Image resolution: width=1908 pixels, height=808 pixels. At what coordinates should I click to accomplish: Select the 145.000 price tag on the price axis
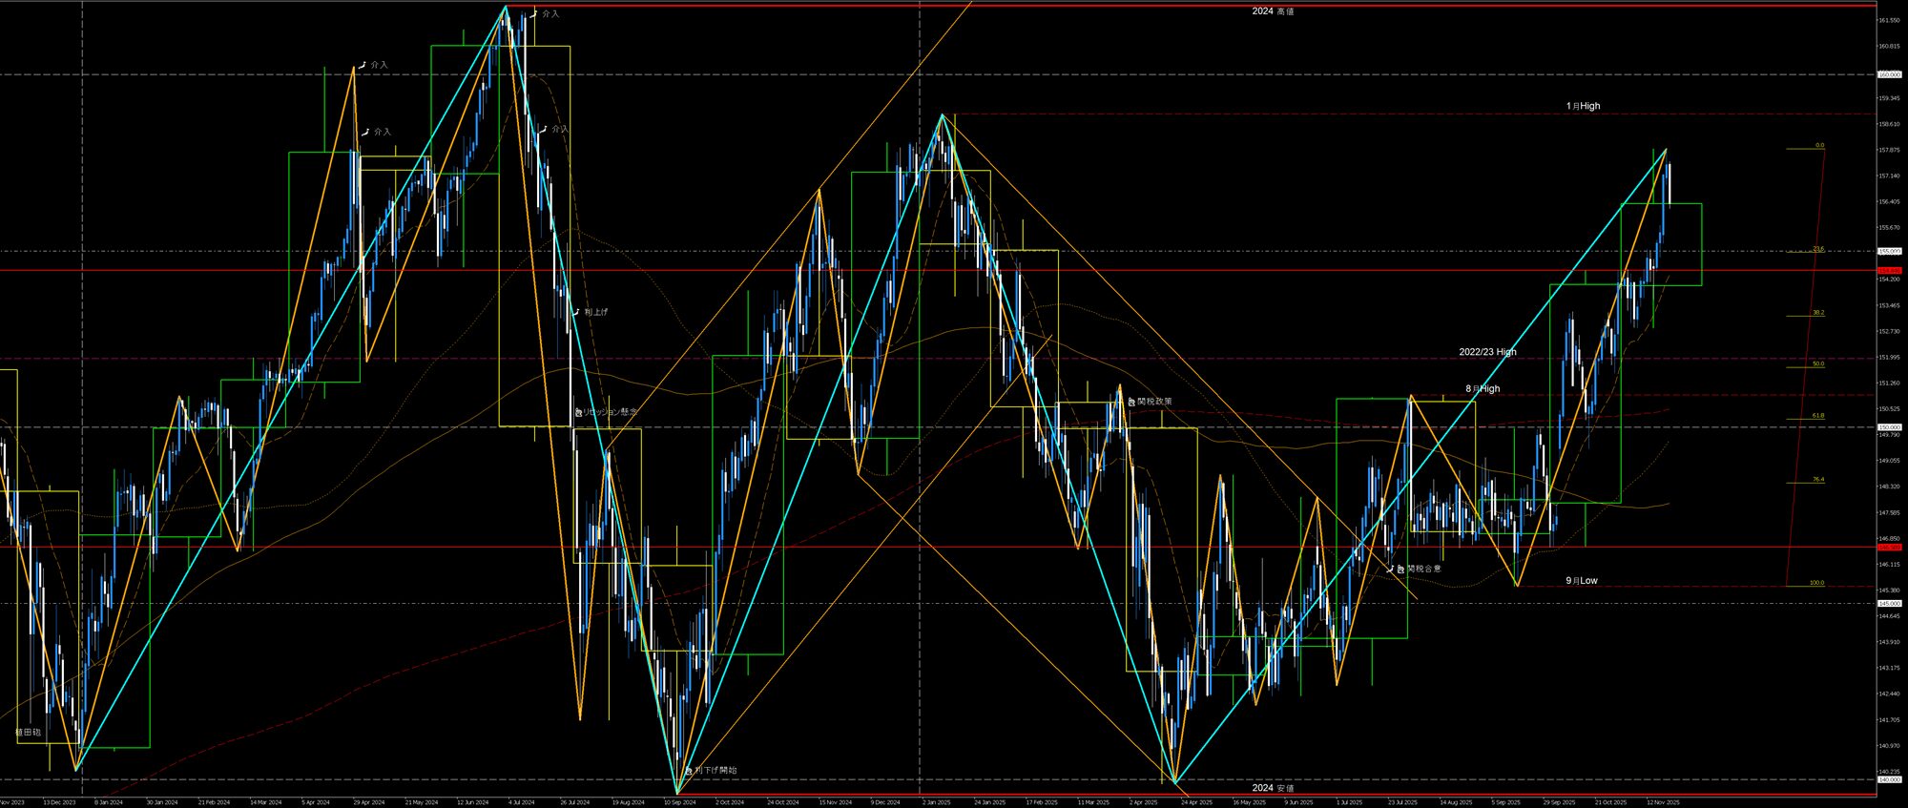[1888, 603]
